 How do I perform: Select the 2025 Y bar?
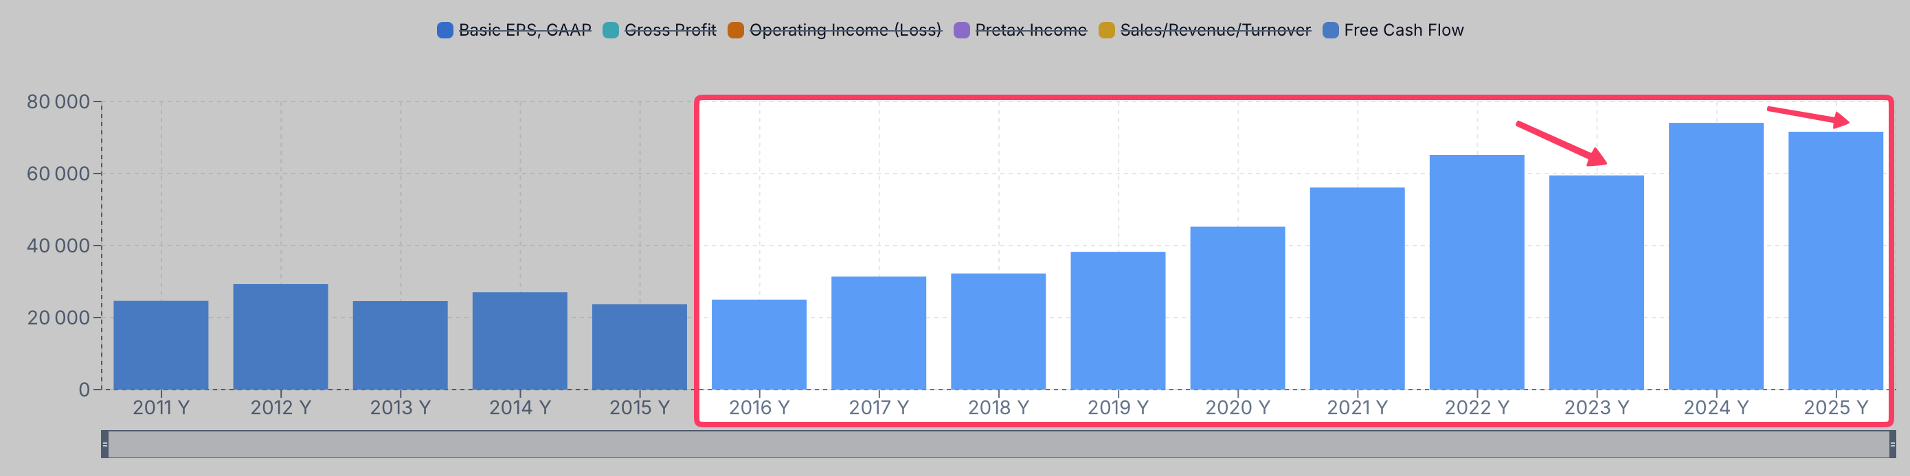click(1835, 261)
